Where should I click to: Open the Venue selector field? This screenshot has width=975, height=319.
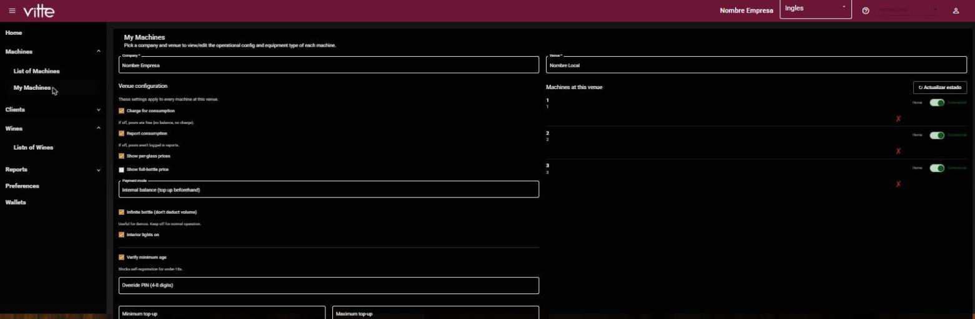(756, 65)
